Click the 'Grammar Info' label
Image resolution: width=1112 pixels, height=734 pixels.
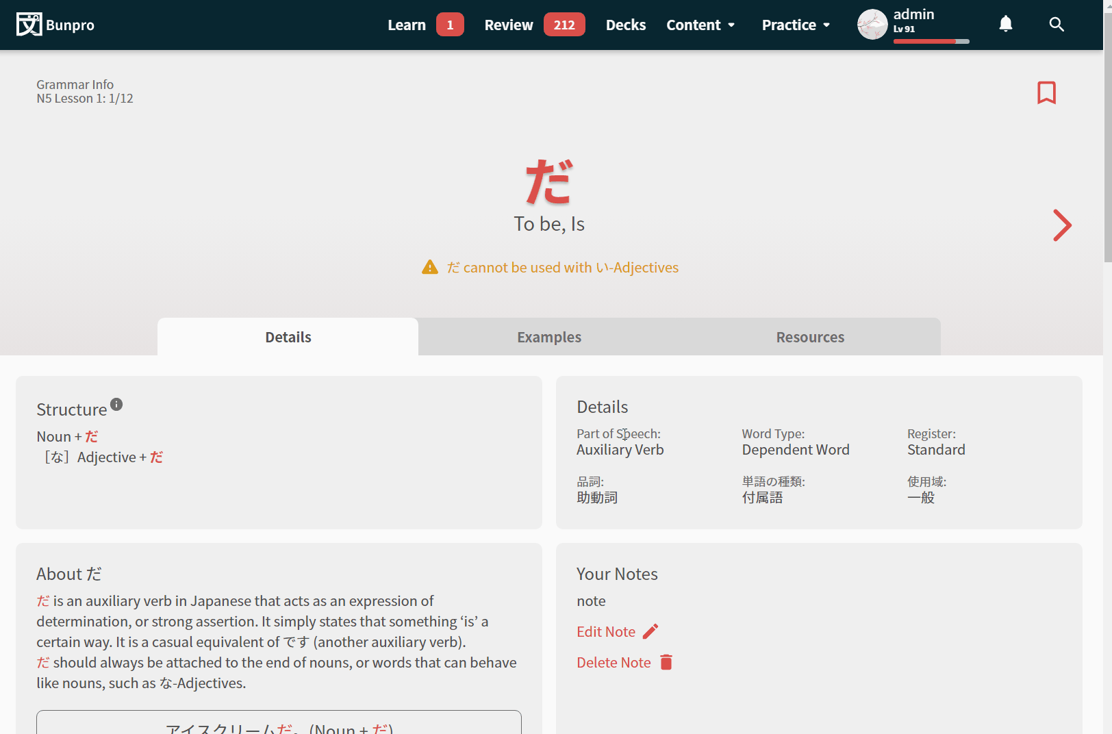coord(75,84)
